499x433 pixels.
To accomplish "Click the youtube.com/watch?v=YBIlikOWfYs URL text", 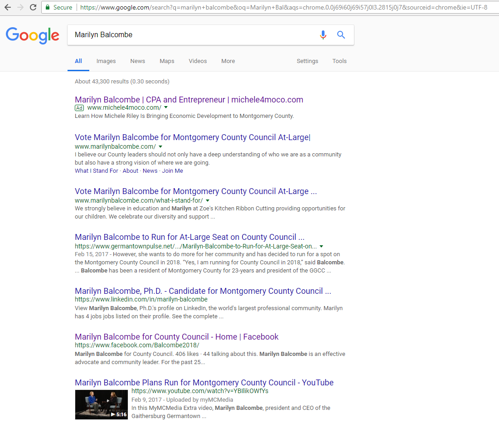I will click(x=200, y=391).
